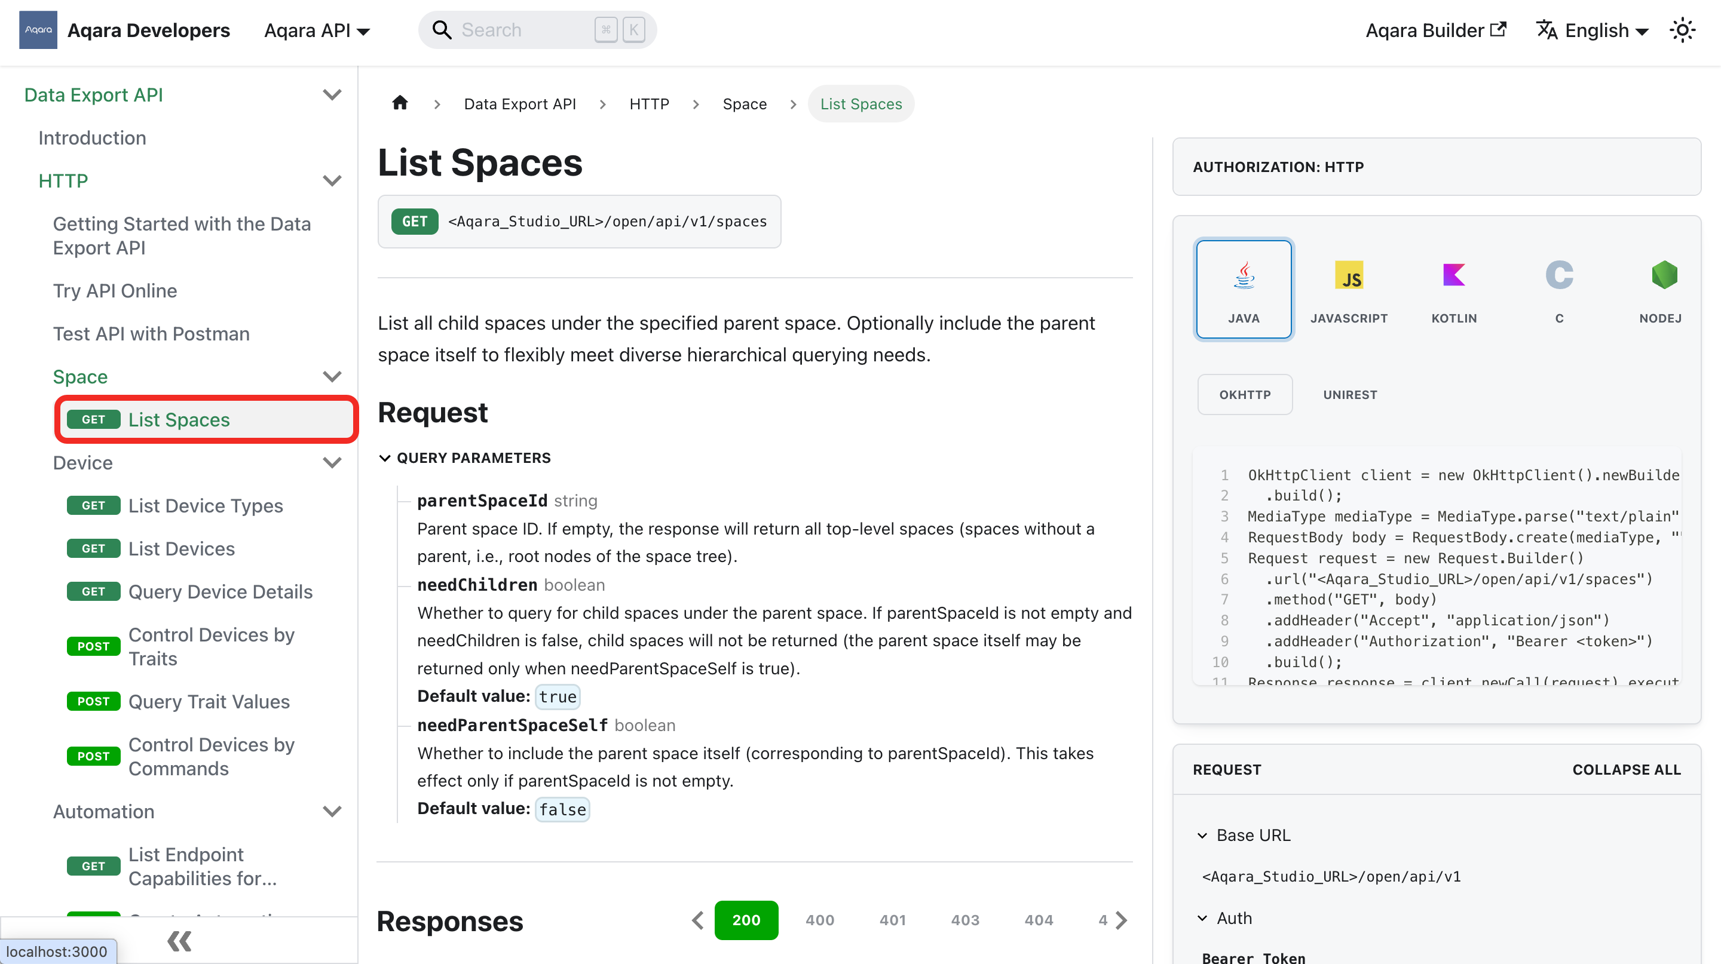Collapse the Base URL section

[x=1244, y=835]
